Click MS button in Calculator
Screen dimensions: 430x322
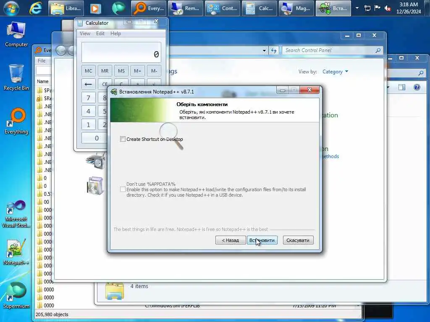pos(121,71)
